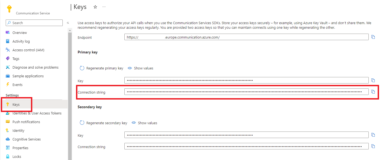This screenshot has width=385, height=160.
Task: Select Keys under Settings
Action: [x=16, y=104]
